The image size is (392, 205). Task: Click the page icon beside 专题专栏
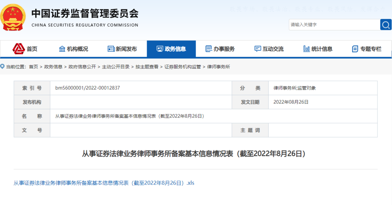coord(355,49)
